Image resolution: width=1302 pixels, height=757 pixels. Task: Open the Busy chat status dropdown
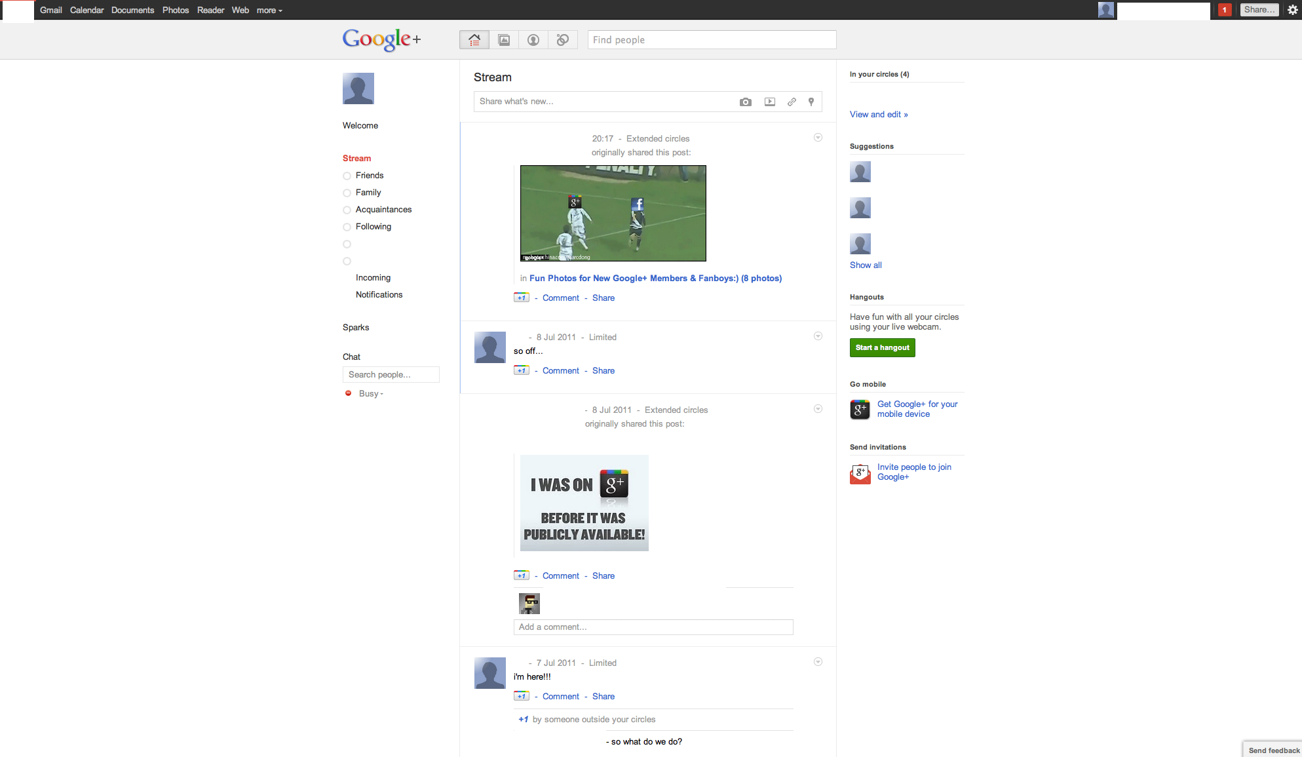point(372,394)
